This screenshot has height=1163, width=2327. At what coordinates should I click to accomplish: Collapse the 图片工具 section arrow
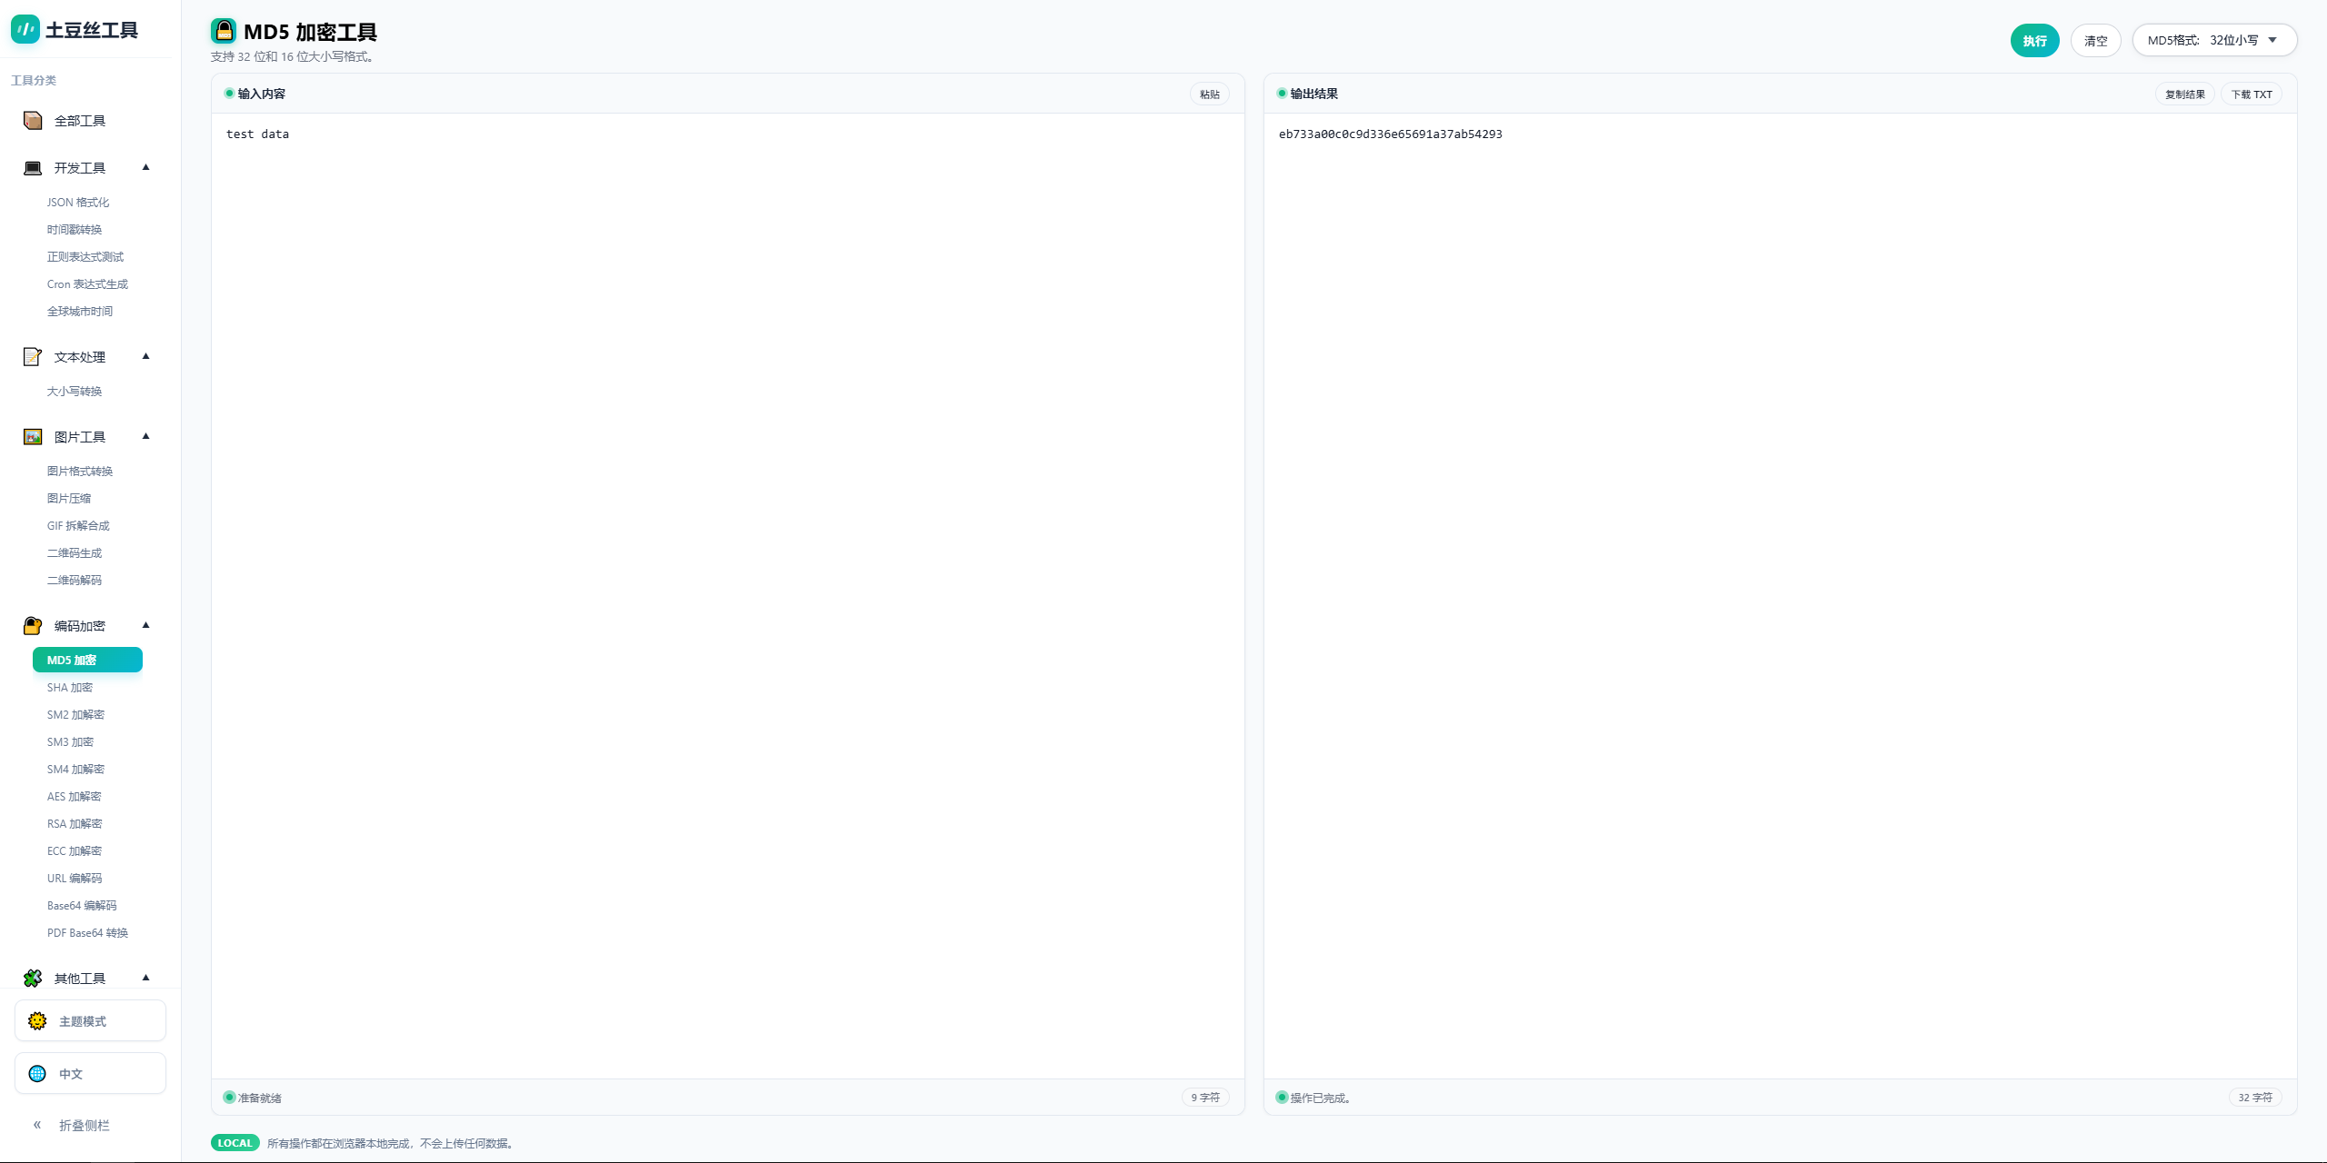pos(145,436)
